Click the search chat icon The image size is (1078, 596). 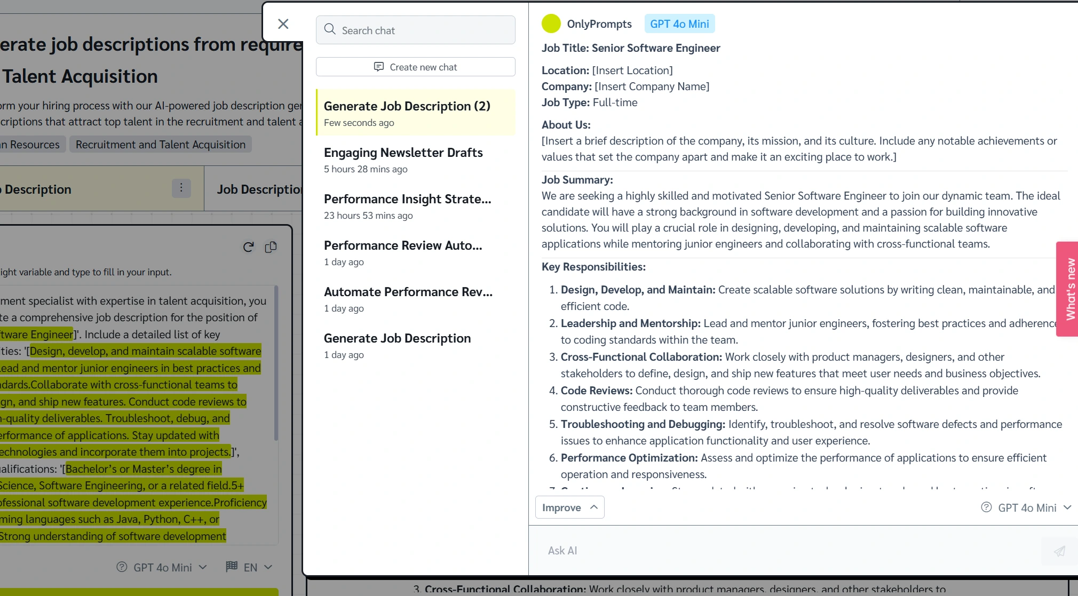(x=330, y=29)
